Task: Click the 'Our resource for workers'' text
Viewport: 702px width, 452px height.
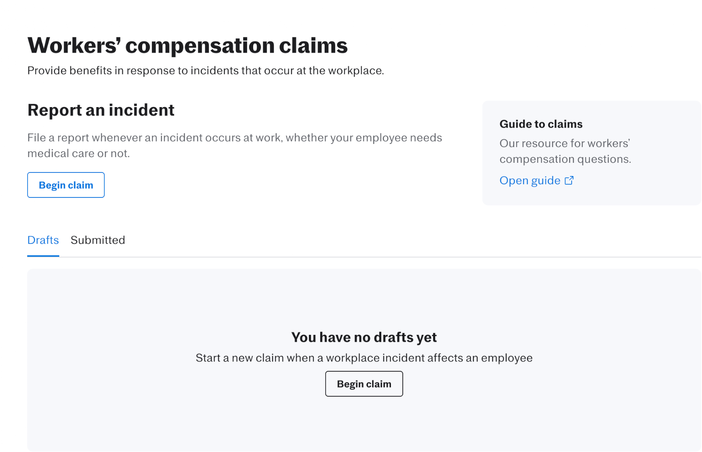Action: (565, 143)
